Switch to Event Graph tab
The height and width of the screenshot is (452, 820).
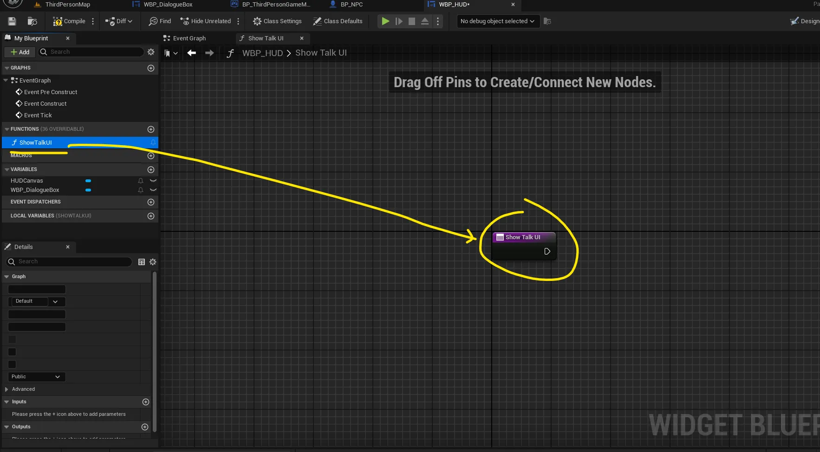(189, 38)
